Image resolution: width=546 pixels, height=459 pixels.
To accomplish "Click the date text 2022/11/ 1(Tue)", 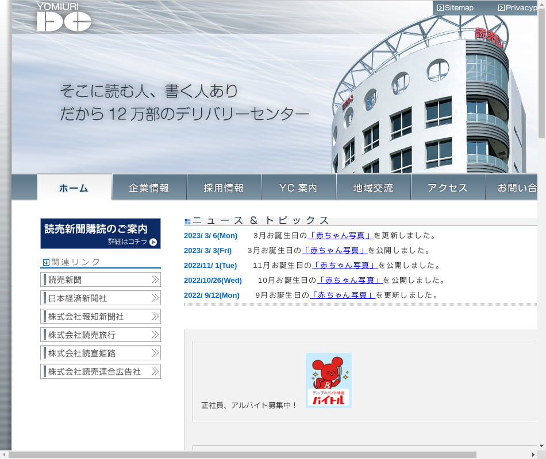I will pos(210,266).
